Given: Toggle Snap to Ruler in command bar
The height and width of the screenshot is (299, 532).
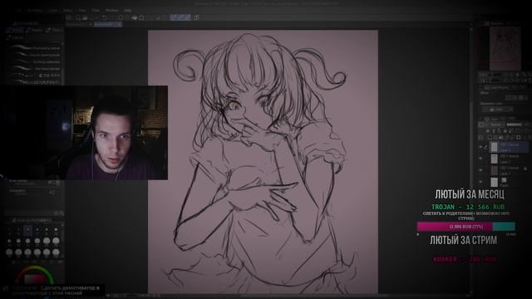Looking at the screenshot, I should pyautogui.click(x=174, y=17).
